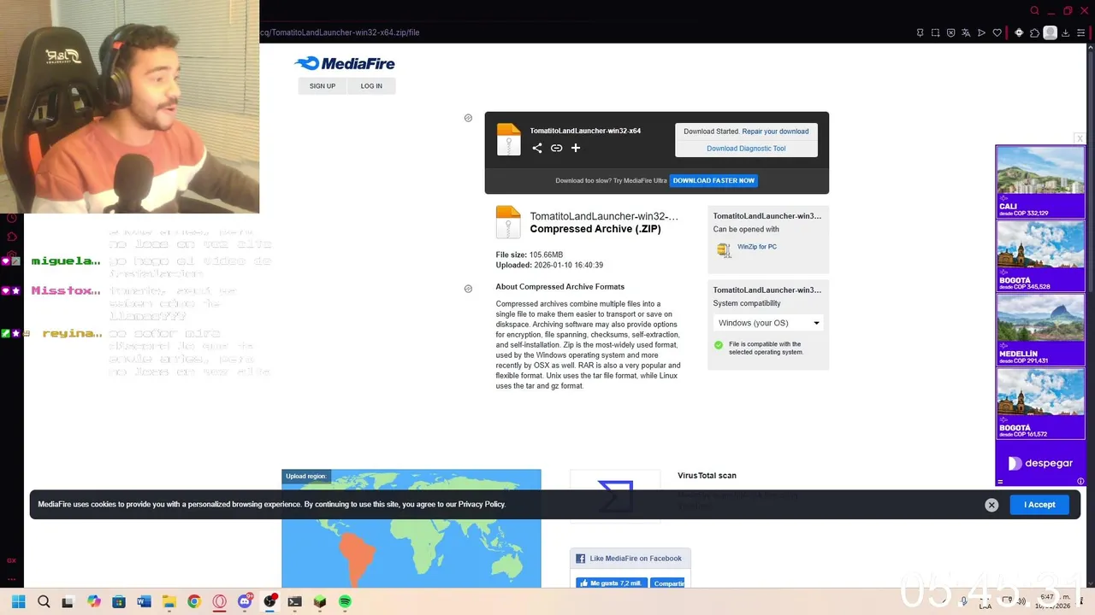Click the ad info icon on Despegar banner
Image resolution: width=1095 pixels, height=615 pixels.
pyautogui.click(x=1080, y=481)
